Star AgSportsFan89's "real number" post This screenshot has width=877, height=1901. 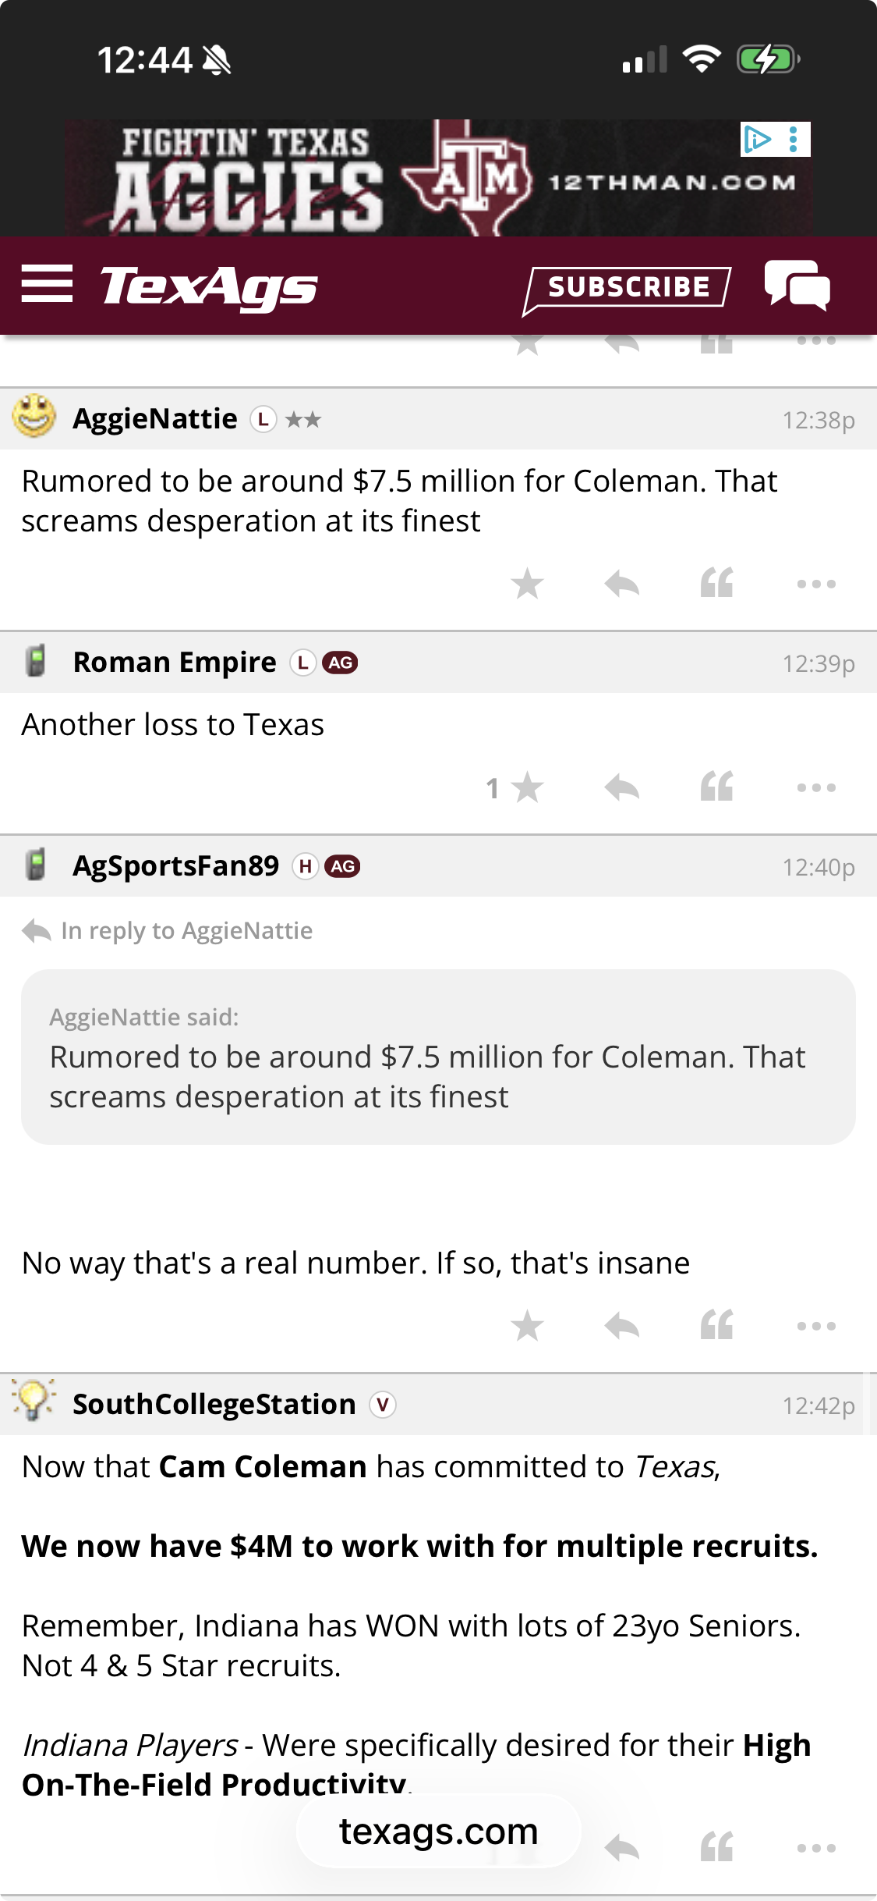click(x=528, y=1326)
